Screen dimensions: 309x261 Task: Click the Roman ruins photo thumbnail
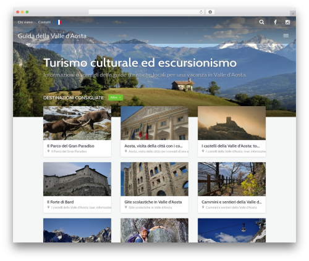(x=154, y=179)
